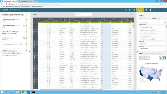Close the preparation with X icon

coord(164,10)
